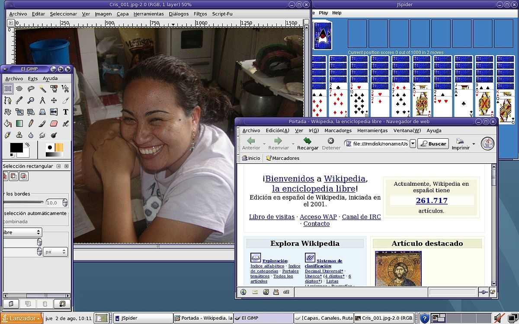Click the Buscar search button

[433, 143]
